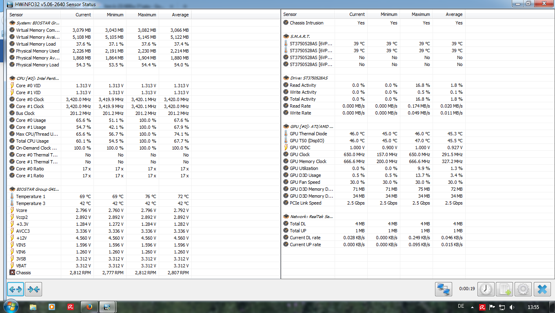Screen dimensions: 555x313
Task: Select the Physical Memory Used row
Action: pyautogui.click(x=99, y=51)
